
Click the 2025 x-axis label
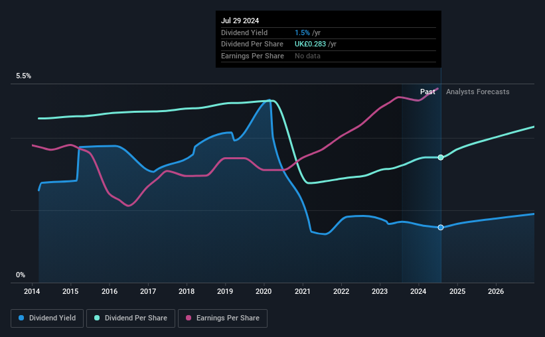pyautogui.click(x=457, y=291)
